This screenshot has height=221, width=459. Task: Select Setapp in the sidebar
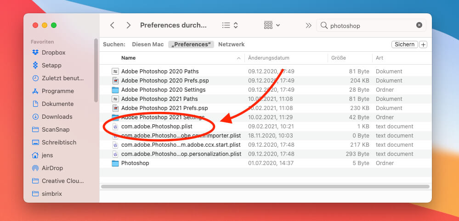[x=47, y=66]
